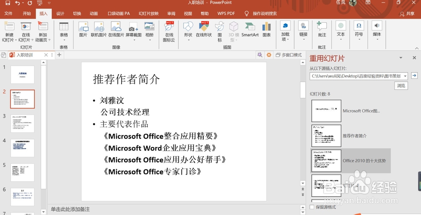Select slide 3 thumbnail in slide panel
Viewport: 421px width, 215px height.
point(23,124)
